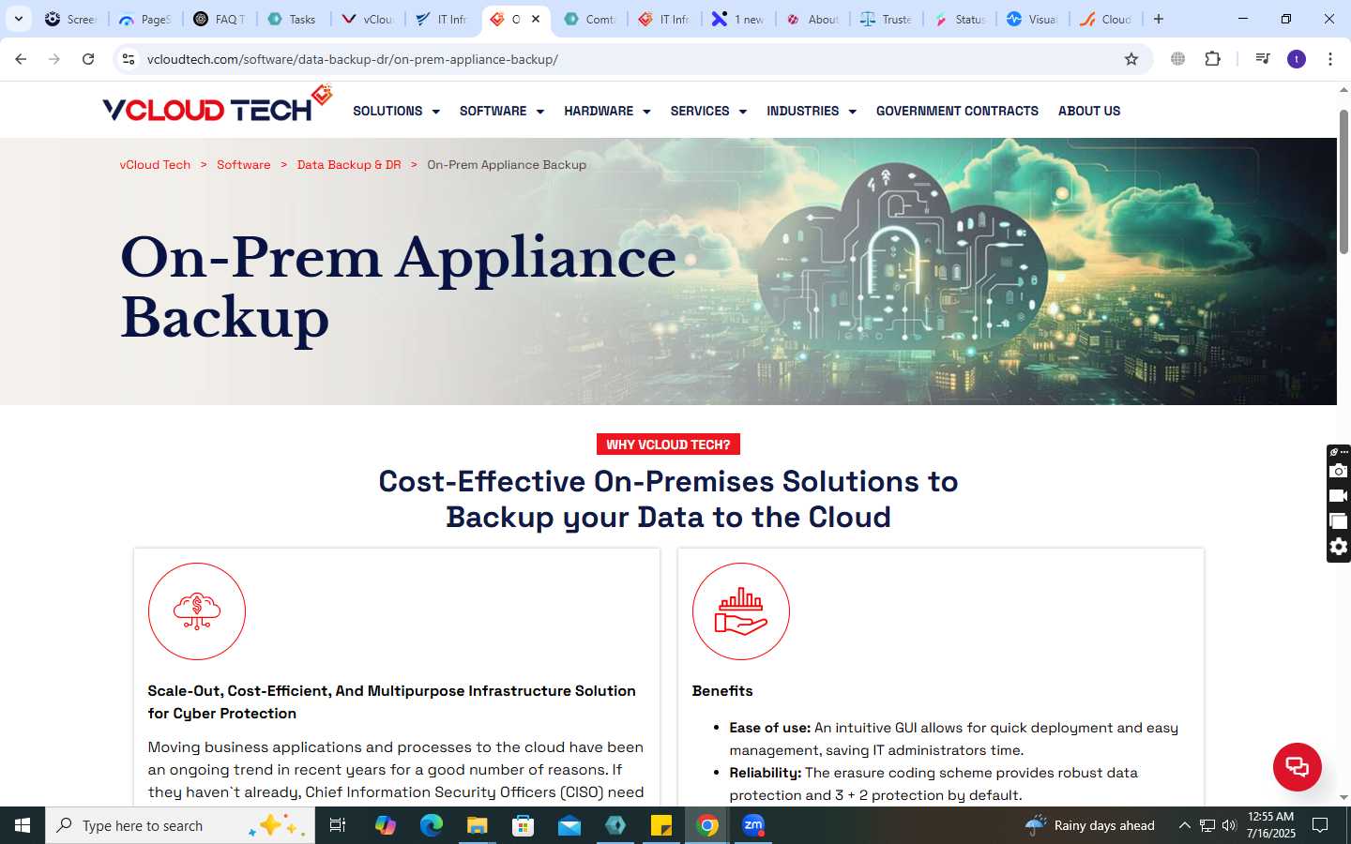Open a new browser tab

click(1159, 19)
